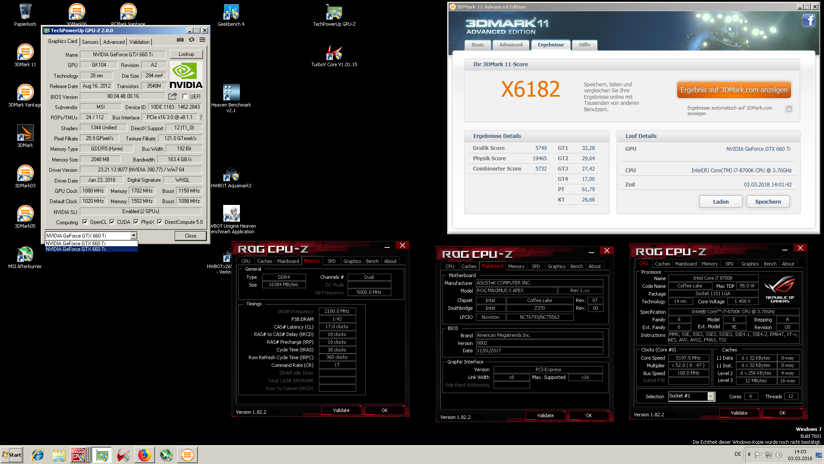Open the Validation tab in GPU-Z

[x=139, y=42]
